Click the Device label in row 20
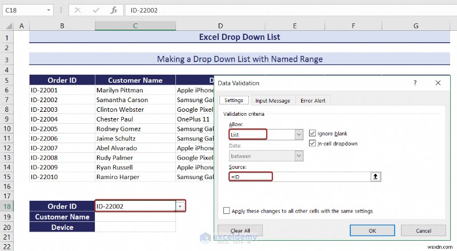 62,227
